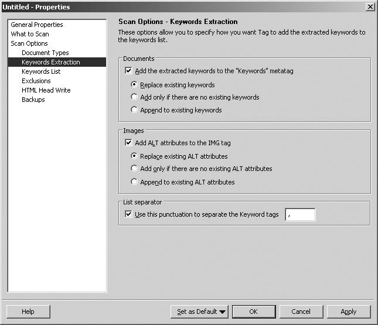The image size is (378, 325).
Task: Open General Properties in the tree
Action: [37, 25]
